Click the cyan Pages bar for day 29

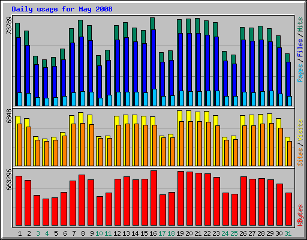tap(272, 98)
